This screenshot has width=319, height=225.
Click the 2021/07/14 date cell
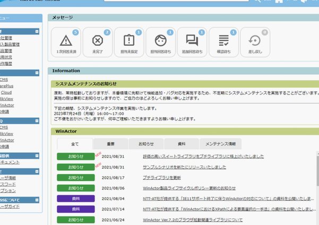click(x=113, y=209)
